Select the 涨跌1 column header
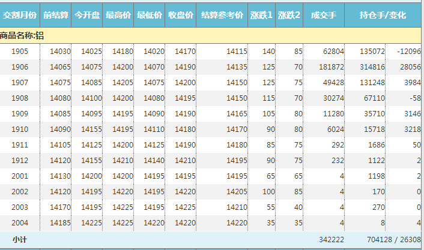Image resolution: width=424 pixels, height=250 pixels. [261, 14]
